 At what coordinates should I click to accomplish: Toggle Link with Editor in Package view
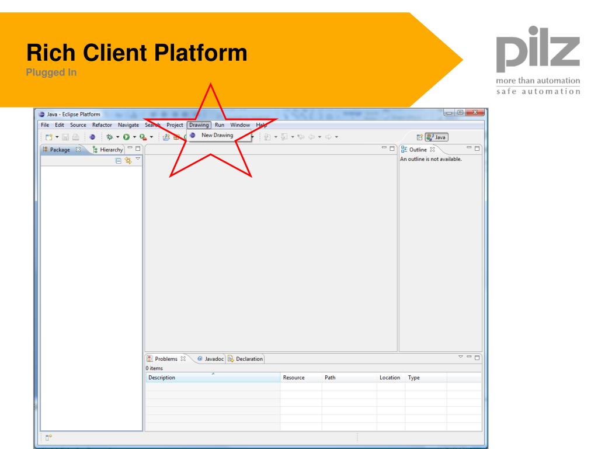(x=128, y=161)
